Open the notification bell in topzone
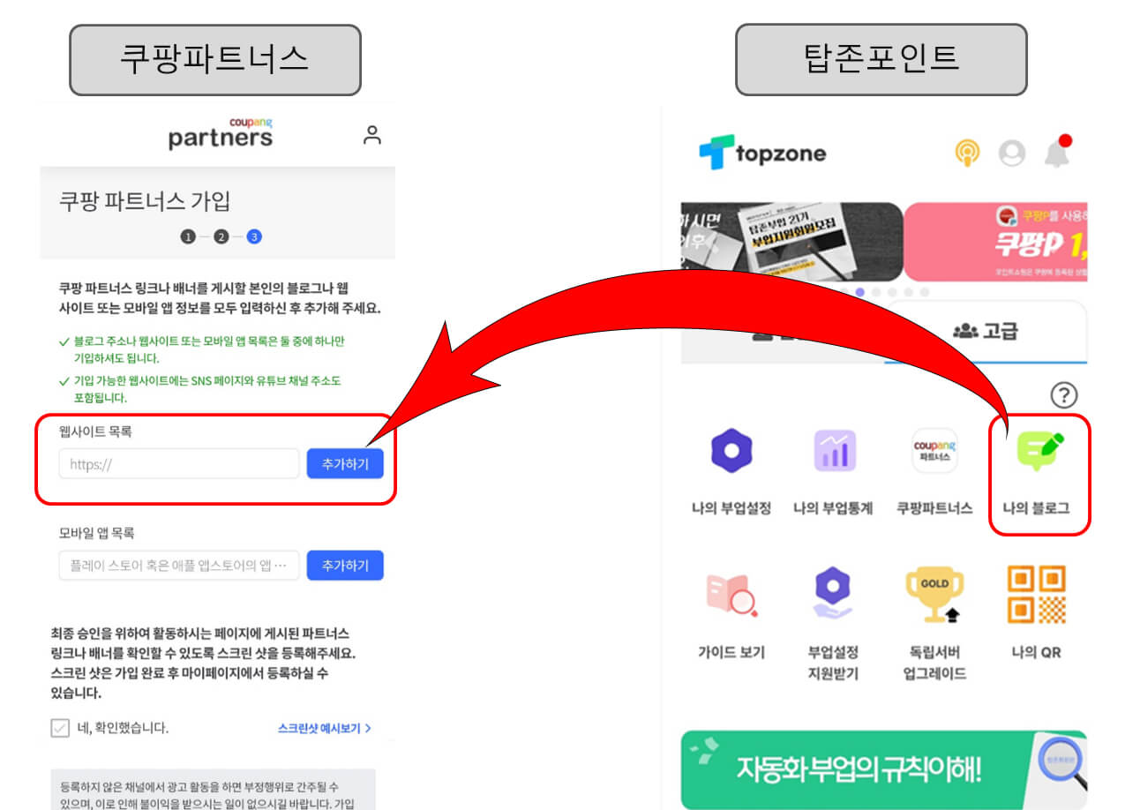 1057,152
